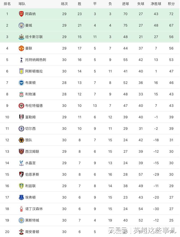Click the Tottenham Hotspur crest icon

pos(21,60)
